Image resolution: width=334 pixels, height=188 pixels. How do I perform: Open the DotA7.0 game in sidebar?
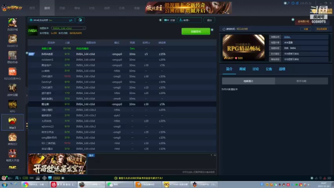pyautogui.click(x=13, y=41)
